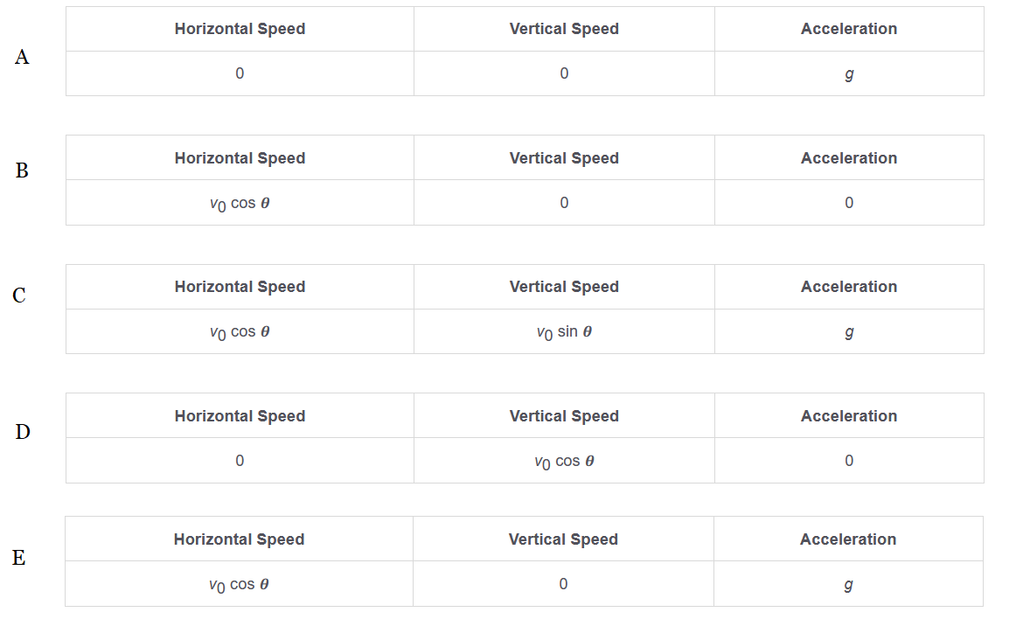Click the g acceleration cell in table A
1030x633 pixels.
click(x=849, y=74)
